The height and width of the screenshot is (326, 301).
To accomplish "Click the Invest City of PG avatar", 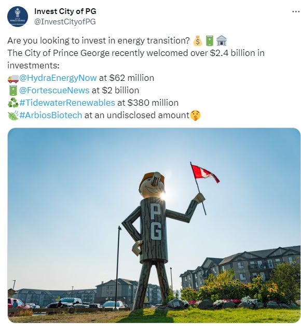I will [x=18, y=17].
